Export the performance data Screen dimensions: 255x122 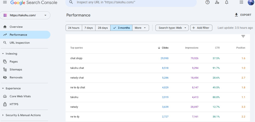(243, 15)
